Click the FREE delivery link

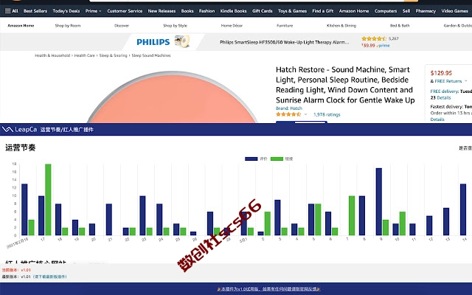(x=444, y=91)
